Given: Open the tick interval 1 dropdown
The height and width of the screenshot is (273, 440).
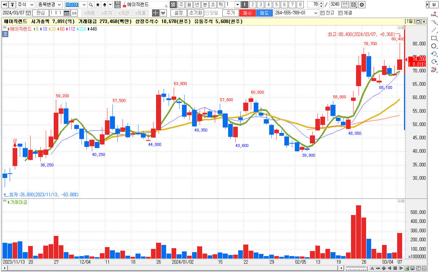Looking at the screenshot, I should (x=237, y=5).
